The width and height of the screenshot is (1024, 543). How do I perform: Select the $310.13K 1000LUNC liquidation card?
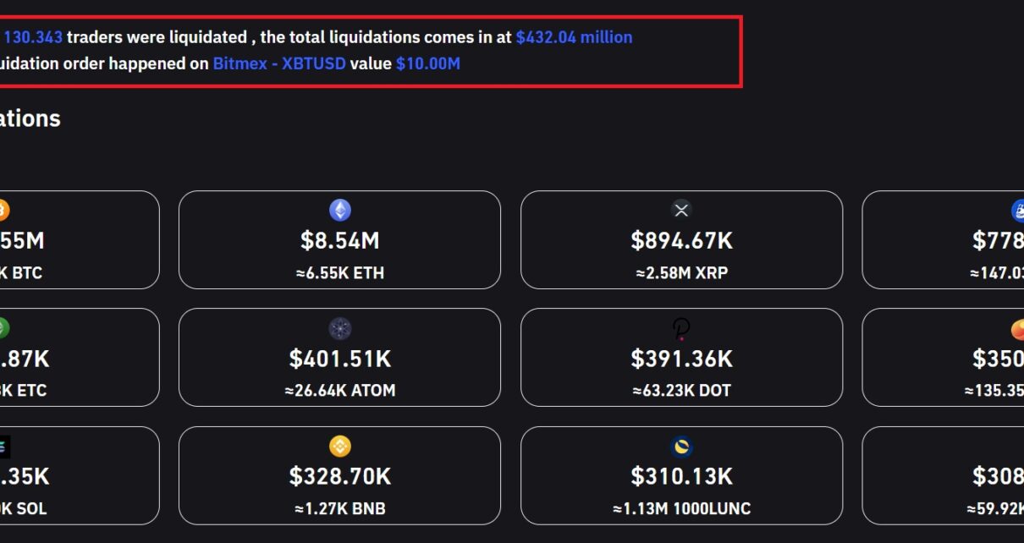point(681,475)
